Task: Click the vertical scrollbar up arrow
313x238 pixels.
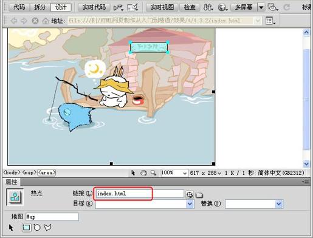Action: [306, 33]
